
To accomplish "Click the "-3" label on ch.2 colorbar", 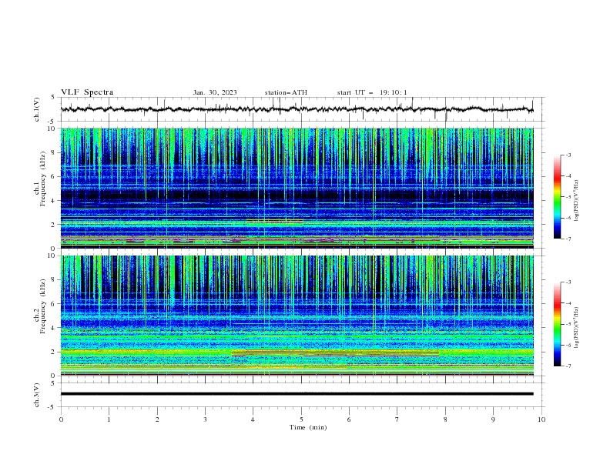I will pyautogui.click(x=568, y=282).
